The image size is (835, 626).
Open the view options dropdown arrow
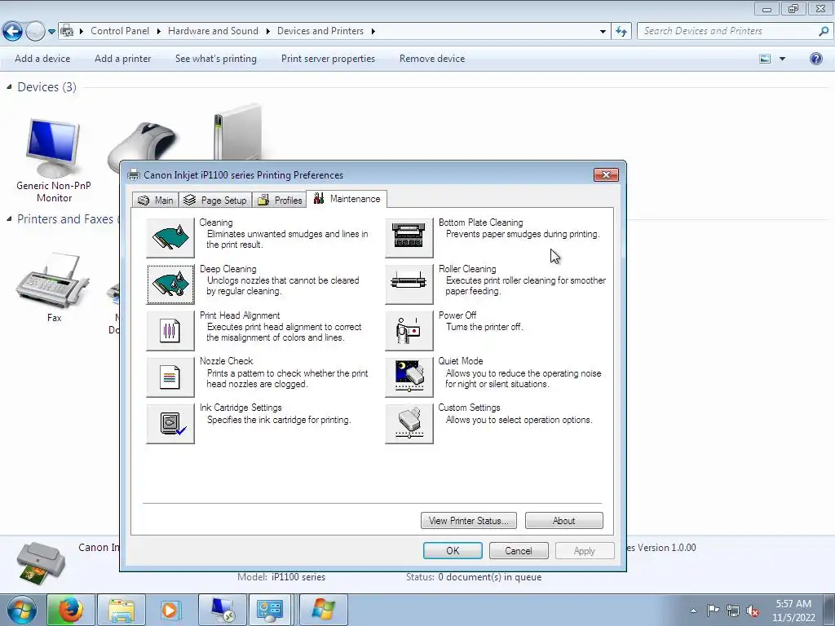tap(782, 59)
